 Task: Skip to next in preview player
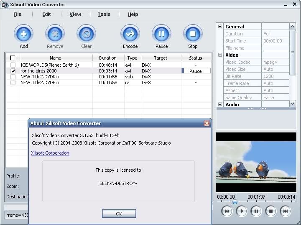[x=285, y=211]
